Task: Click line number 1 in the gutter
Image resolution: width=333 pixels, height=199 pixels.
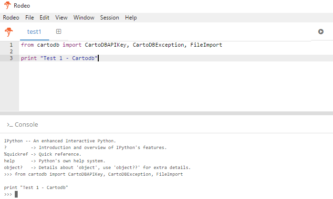Action: click(11, 45)
